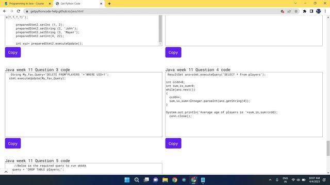Image resolution: width=330 pixels, height=185 pixels.
Task: Click the DROP TABLE players query line
Action: 38,170
